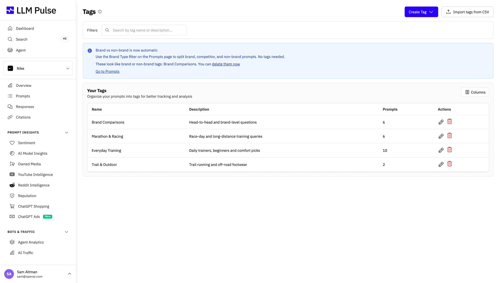Click the 'Your Tags' heading
500x283 pixels.
point(97,91)
